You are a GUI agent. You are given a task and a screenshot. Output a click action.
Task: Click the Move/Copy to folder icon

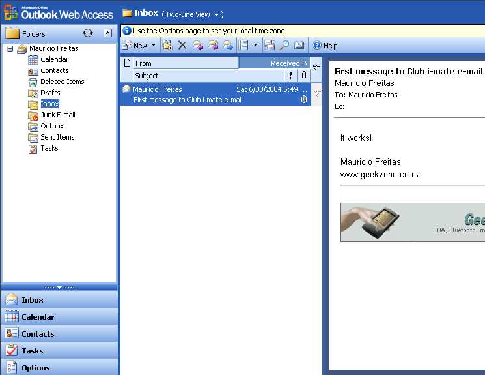168,45
